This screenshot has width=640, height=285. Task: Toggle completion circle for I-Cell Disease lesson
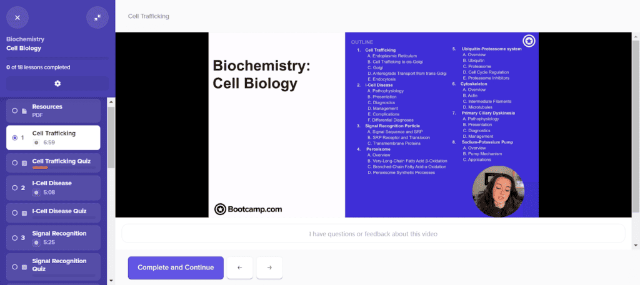pos(15,188)
